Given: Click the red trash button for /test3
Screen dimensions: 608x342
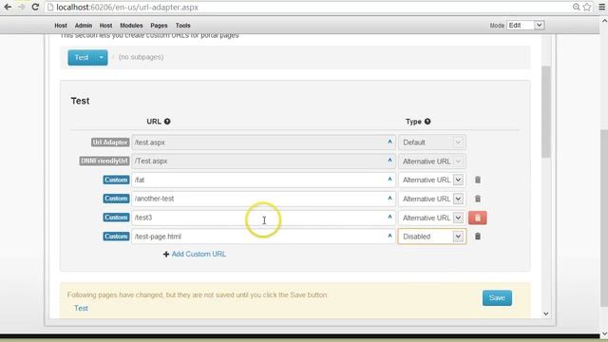Looking at the screenshot, I should [477, 218].
